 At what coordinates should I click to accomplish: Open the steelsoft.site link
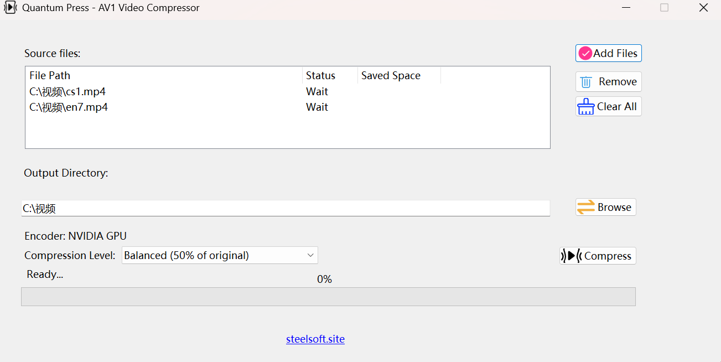(315, 339)
